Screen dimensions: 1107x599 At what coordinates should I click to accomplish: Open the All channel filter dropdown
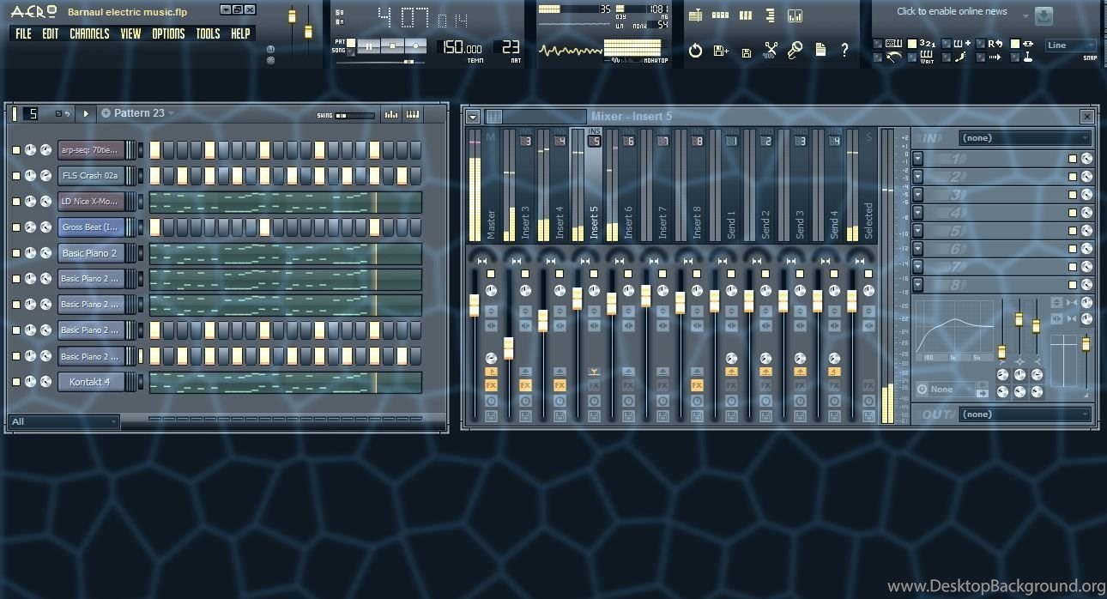64,421
